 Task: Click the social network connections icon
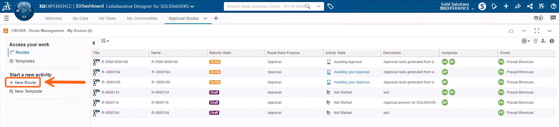tap(530, 6)
